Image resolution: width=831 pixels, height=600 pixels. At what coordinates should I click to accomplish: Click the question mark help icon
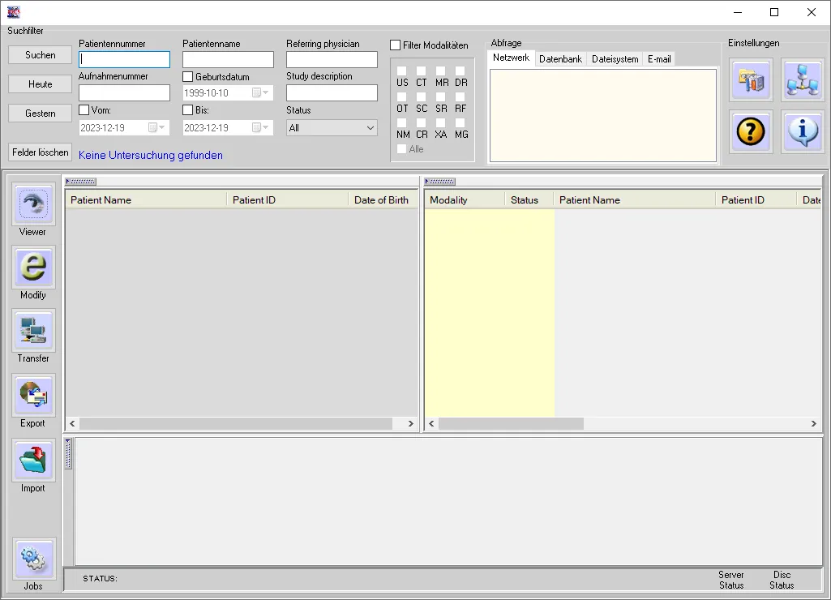751,131
